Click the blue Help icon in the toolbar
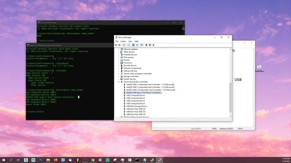The image size is (291, 163). tap(133, 45)
